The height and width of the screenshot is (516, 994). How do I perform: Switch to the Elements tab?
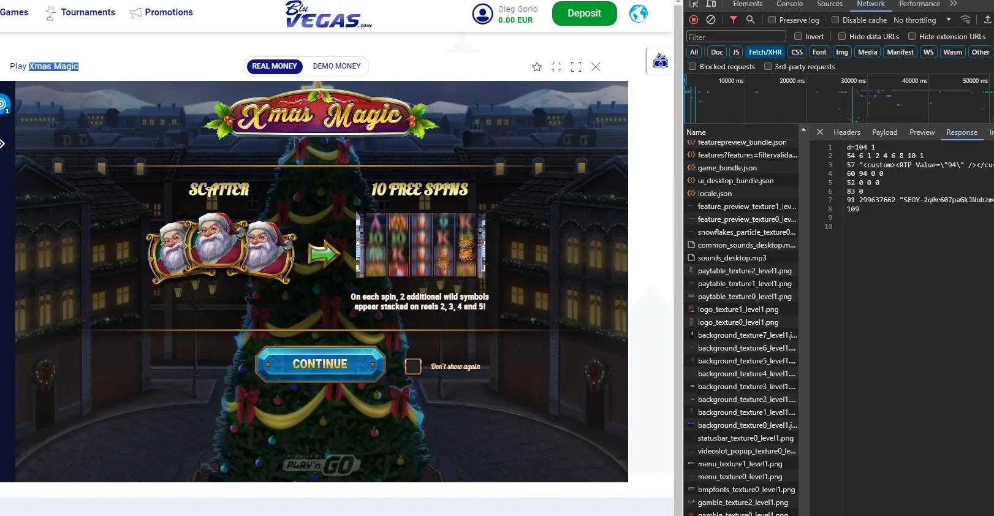pyautogui.click(x=748, y=4)
